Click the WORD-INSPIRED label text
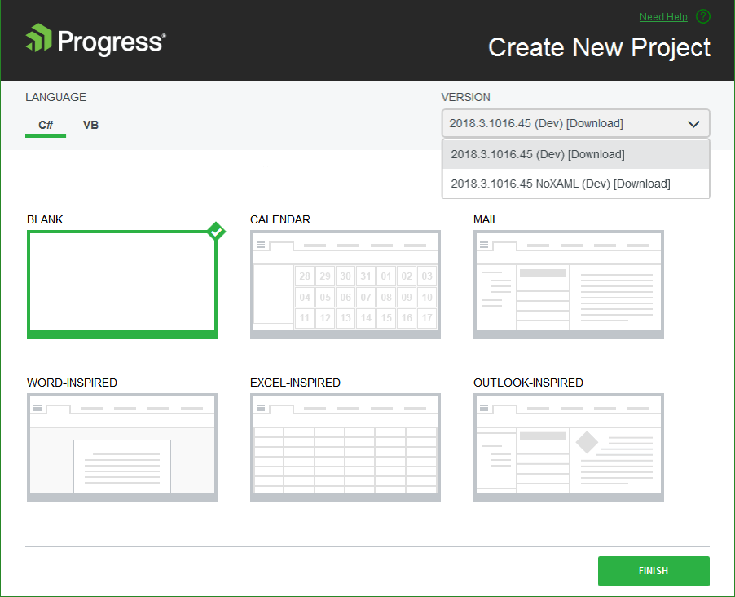The width and height of the screenshot is (735, 597). tap(72, 383)
